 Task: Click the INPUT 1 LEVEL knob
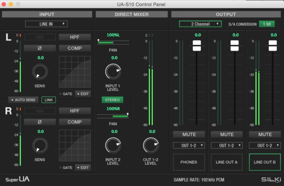click(x=114, y=71)
